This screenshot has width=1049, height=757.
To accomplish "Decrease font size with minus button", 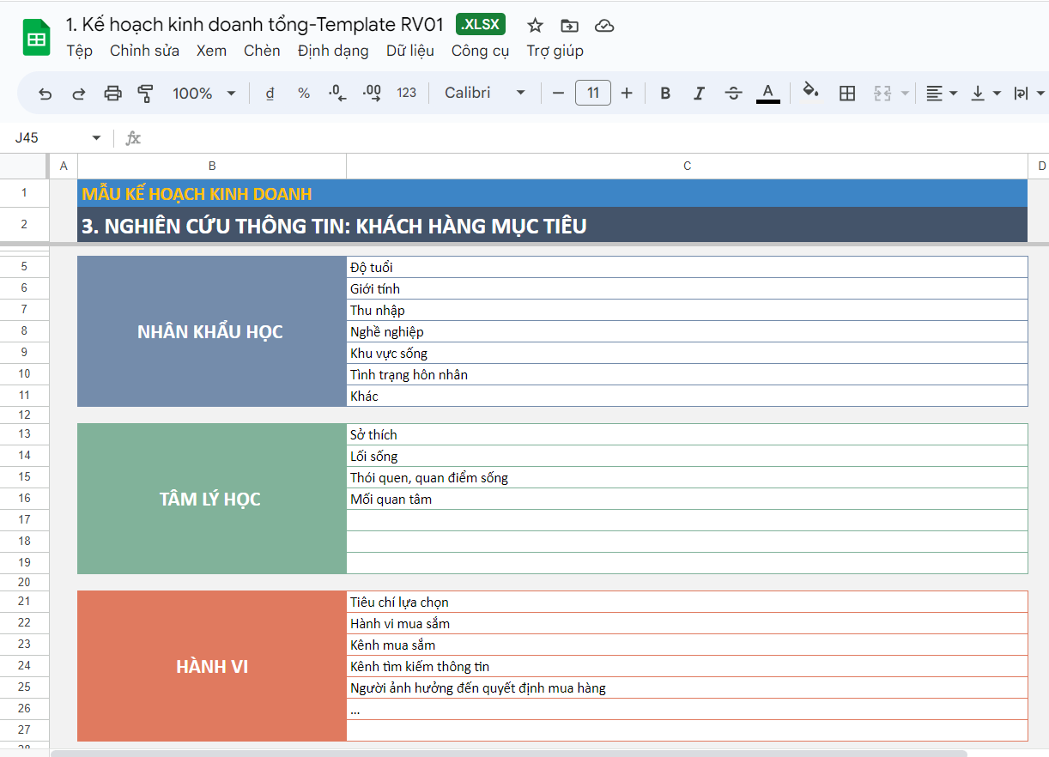I will [559, 93].
